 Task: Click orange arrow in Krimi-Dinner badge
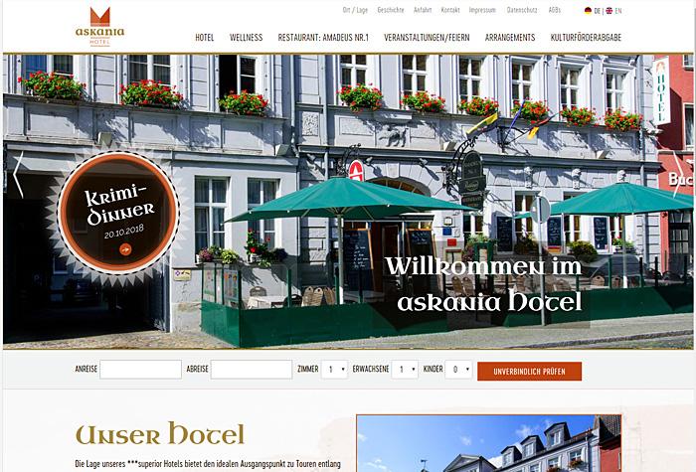point(125,249)
